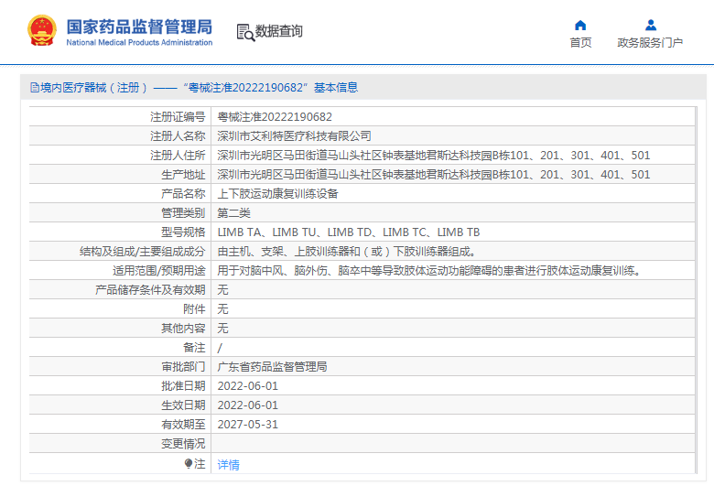Click the 无 value for 其他内容
The width and height of the screenshot is (714, 486).
[x=222, y=328]
